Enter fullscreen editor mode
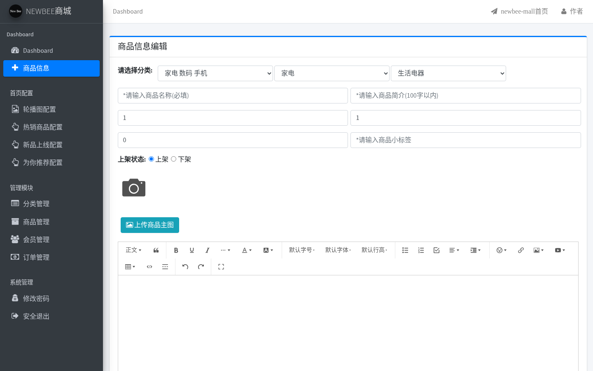This screenshot has height=371, width=593. point(221,267)
